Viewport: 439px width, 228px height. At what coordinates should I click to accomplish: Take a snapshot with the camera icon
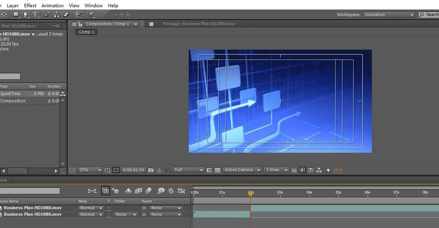tap(151, 170)
